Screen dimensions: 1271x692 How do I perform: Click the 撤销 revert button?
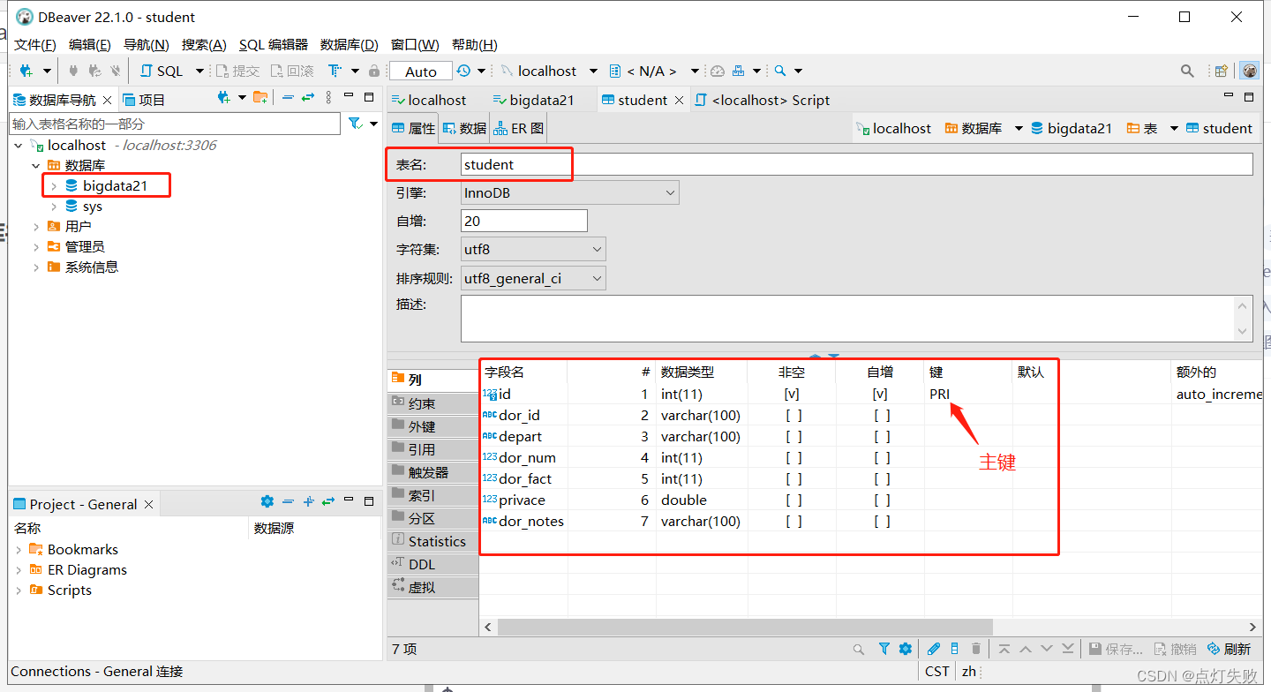1176,649
